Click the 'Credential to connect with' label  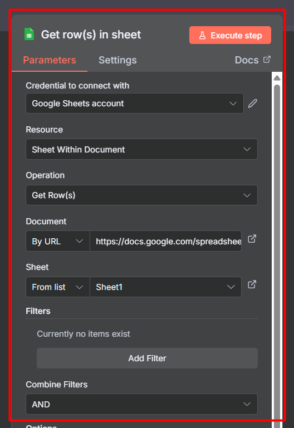coord(77,86)
